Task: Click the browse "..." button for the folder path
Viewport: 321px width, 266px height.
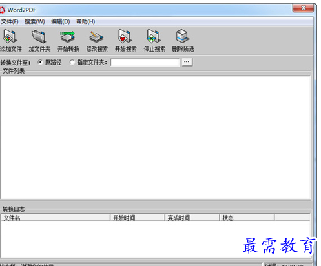Action: [x=187, y=62]
